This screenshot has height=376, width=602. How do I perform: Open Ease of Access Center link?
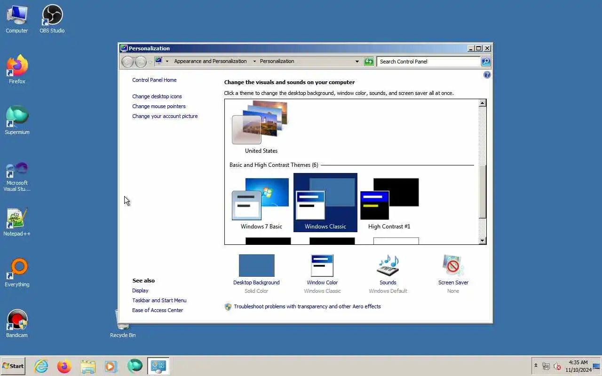point(158,310)
